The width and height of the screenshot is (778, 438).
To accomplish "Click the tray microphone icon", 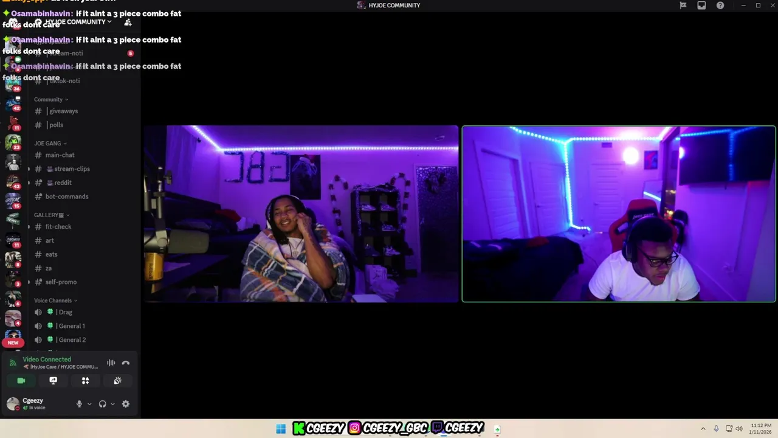I will point(717,429).
